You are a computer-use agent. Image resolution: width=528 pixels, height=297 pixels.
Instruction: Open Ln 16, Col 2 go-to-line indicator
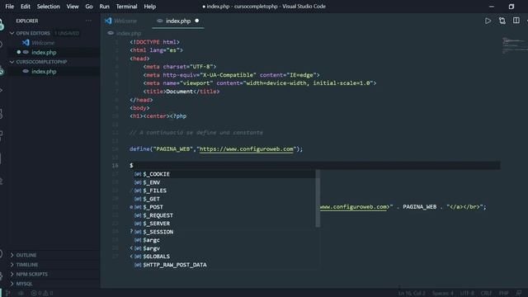tap(412, 294)
